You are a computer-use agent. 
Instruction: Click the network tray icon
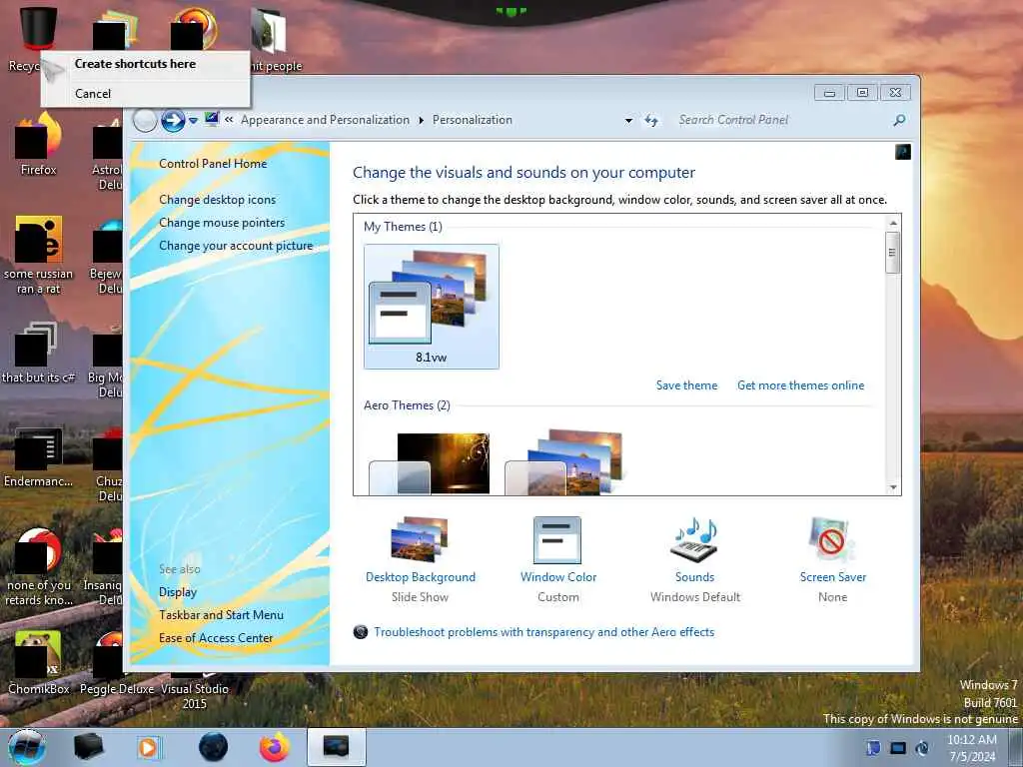898,748
